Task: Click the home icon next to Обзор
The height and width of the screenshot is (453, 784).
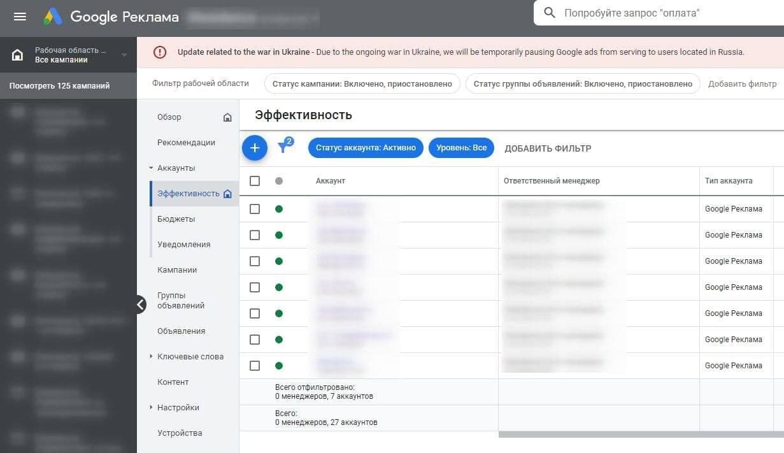Action: 227,117
